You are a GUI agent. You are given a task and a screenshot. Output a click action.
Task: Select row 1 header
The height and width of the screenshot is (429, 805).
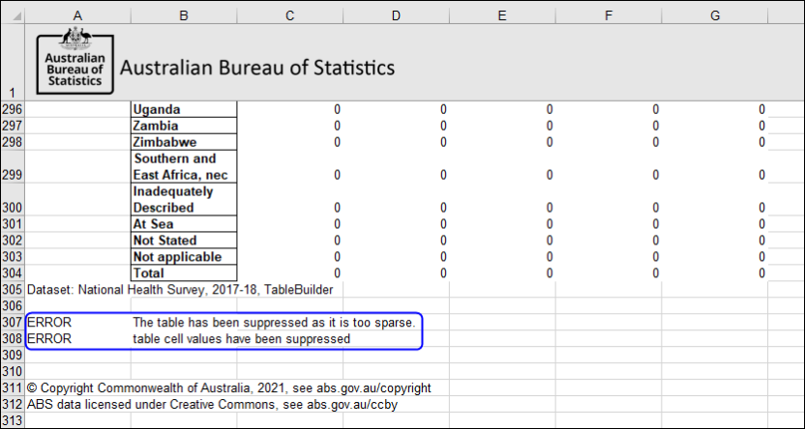tap(13, 62)
